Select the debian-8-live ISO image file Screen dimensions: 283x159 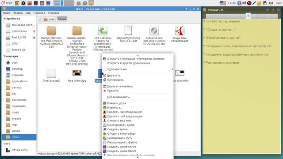click(x=154, y=31)
